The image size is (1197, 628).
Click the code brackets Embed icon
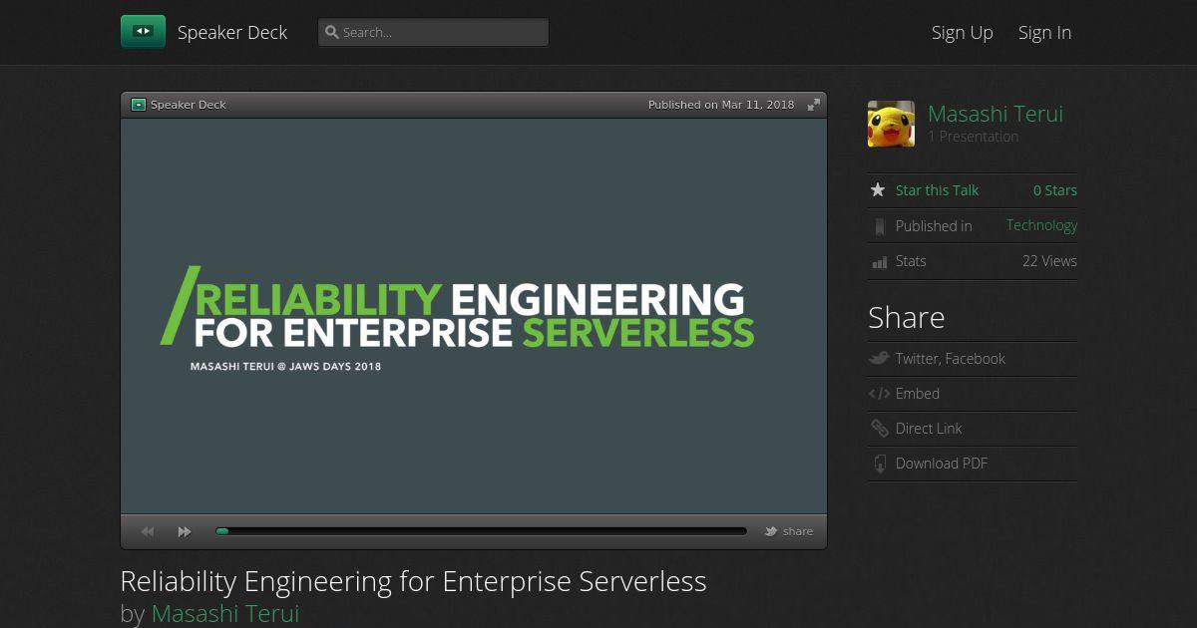point(879,394)
